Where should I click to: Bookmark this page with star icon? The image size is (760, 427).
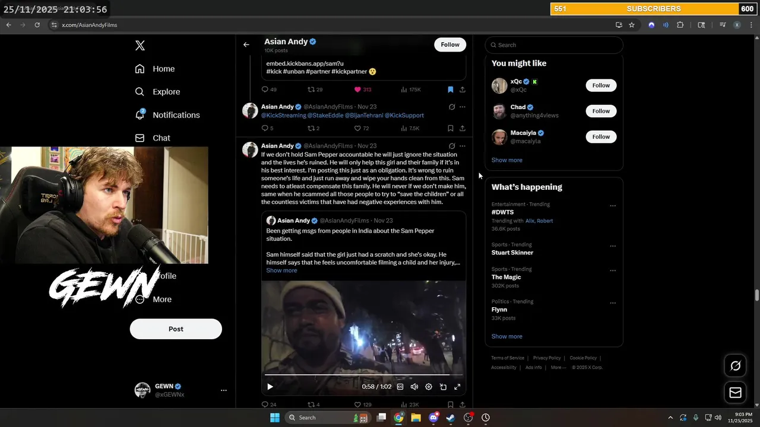point(632,25)
